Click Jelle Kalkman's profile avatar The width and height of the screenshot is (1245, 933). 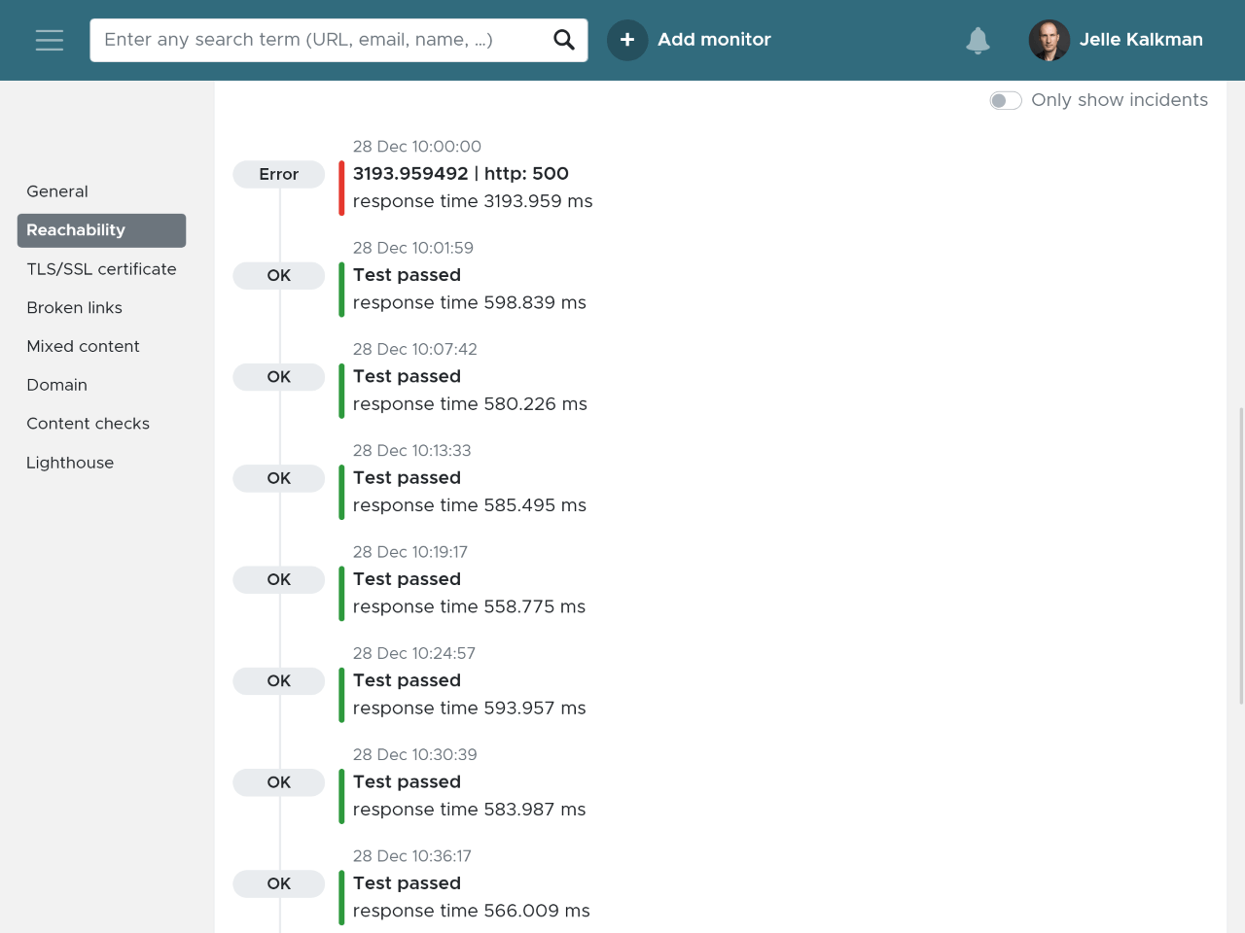(1049, 40)
